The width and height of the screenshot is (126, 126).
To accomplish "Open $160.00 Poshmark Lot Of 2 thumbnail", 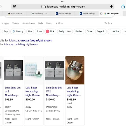I will click(54, 70).
